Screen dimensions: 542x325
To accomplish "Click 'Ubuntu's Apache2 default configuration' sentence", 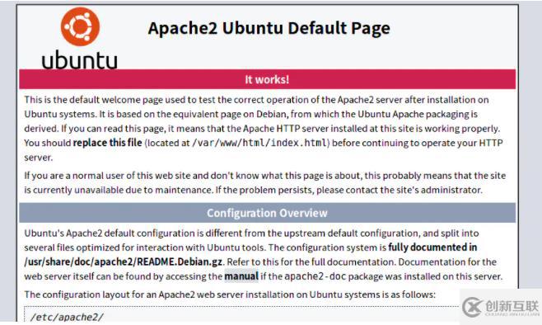I will click(251, 240).
